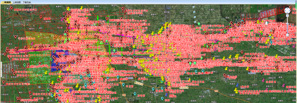Select the pink pushpin for 凌原养鸡
This screenshot has height=103, width=297.
click(x=263, y=80)
